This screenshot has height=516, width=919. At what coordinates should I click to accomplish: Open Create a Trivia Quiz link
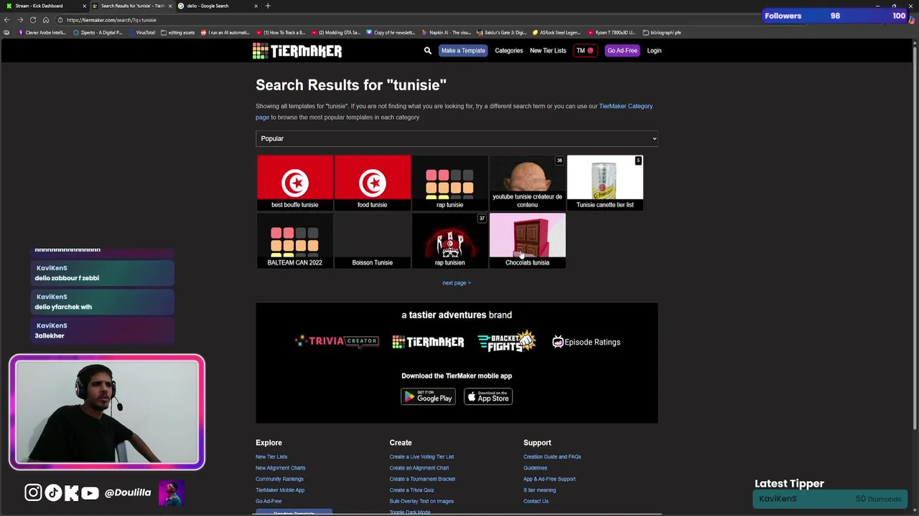coord(411,490)
